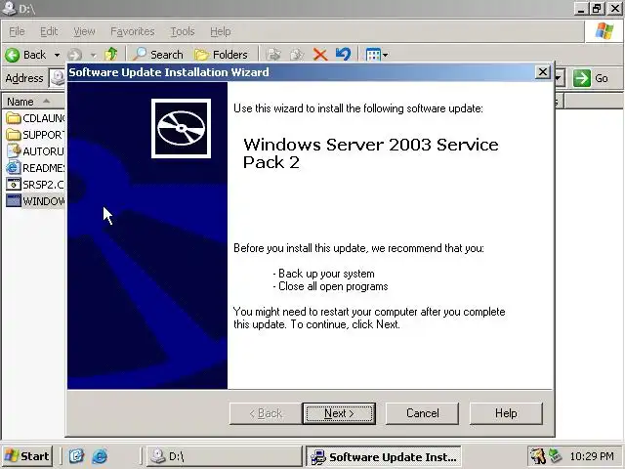The width and height of the screenshot is (625, 469).
Task: Open the Edit menu in Explorer
Action: [49, 31]
